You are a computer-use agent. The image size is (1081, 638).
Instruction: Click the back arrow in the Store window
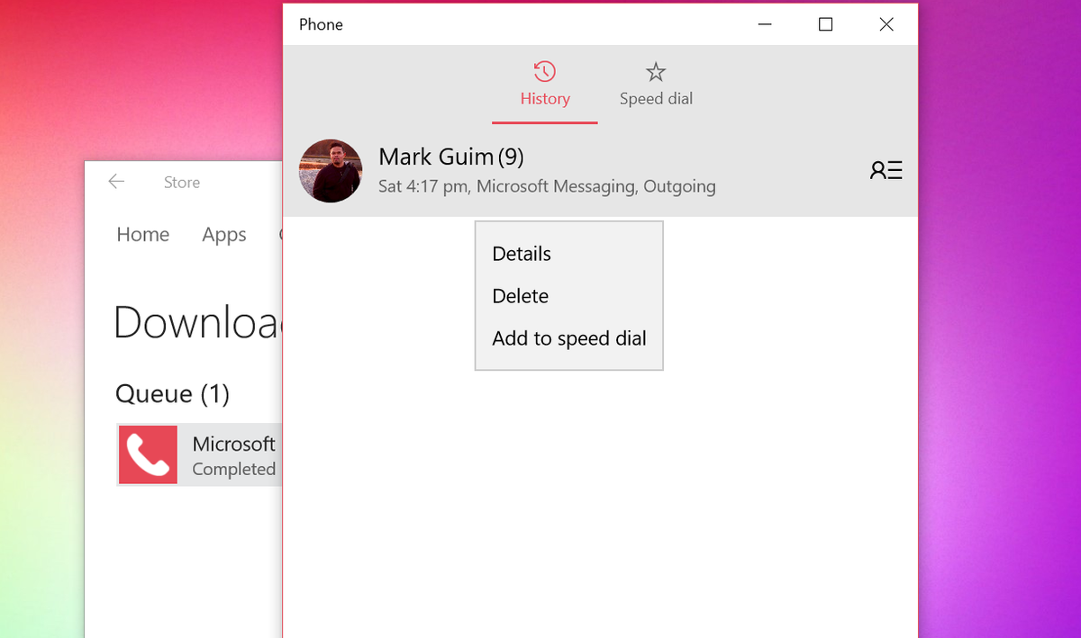(x=116, y=182)
